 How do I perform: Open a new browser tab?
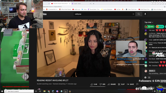point(94,4)
